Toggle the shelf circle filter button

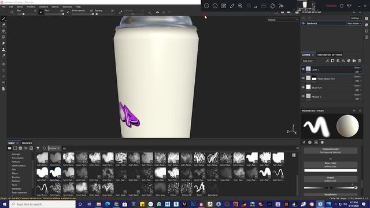coord(45,148)
